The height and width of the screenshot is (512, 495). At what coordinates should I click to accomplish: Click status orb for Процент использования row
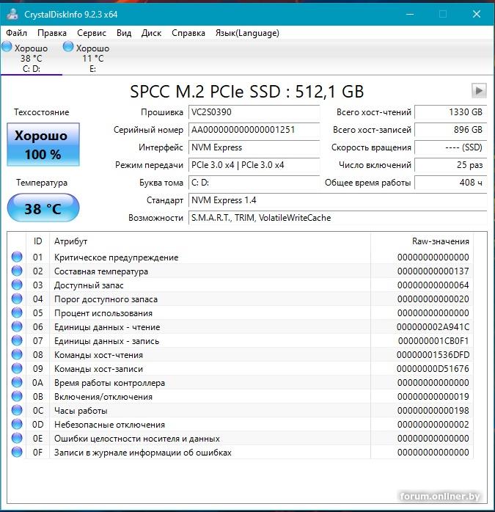pyautogui.click(x=17, y=312)
